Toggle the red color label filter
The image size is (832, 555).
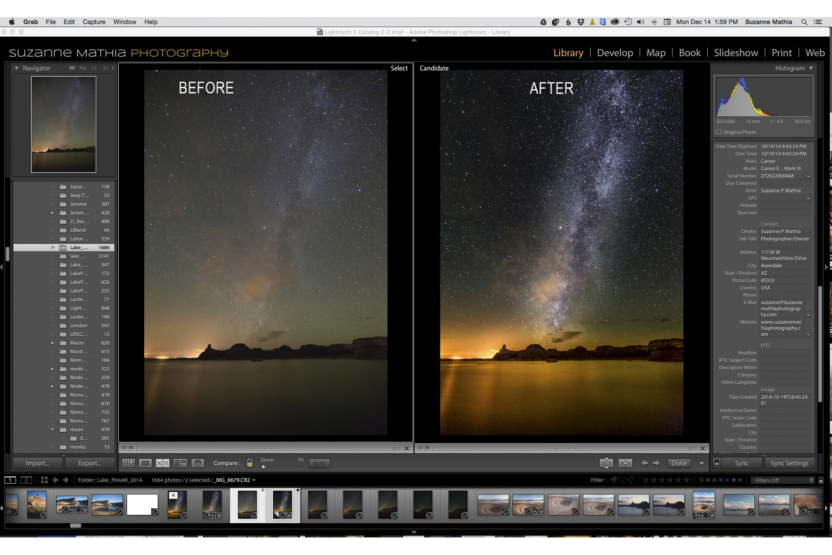[701, 480]
